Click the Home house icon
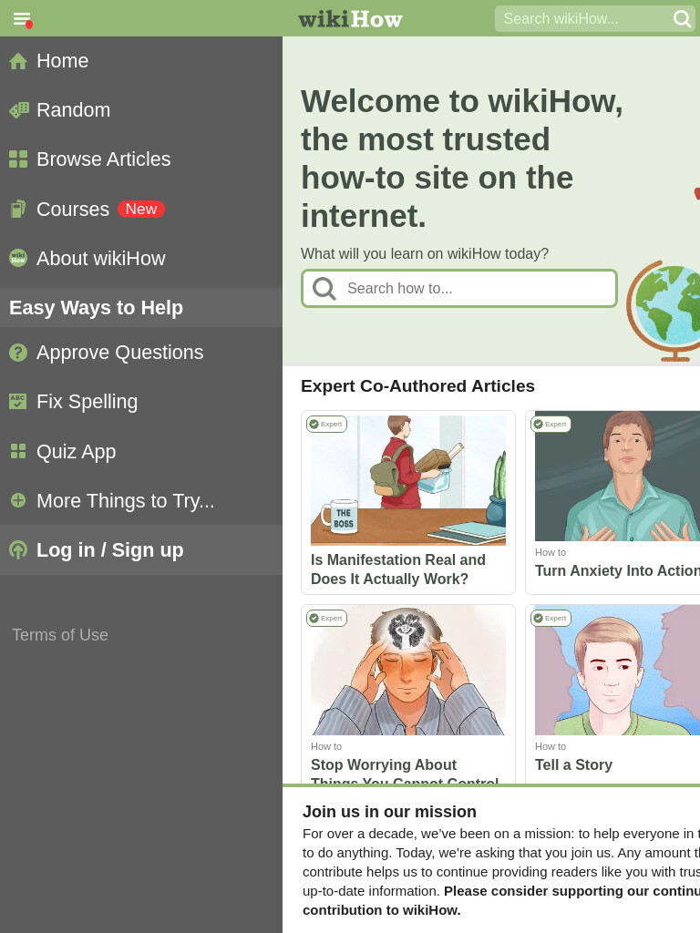This screenshot has height=933, width=700. 18,61
